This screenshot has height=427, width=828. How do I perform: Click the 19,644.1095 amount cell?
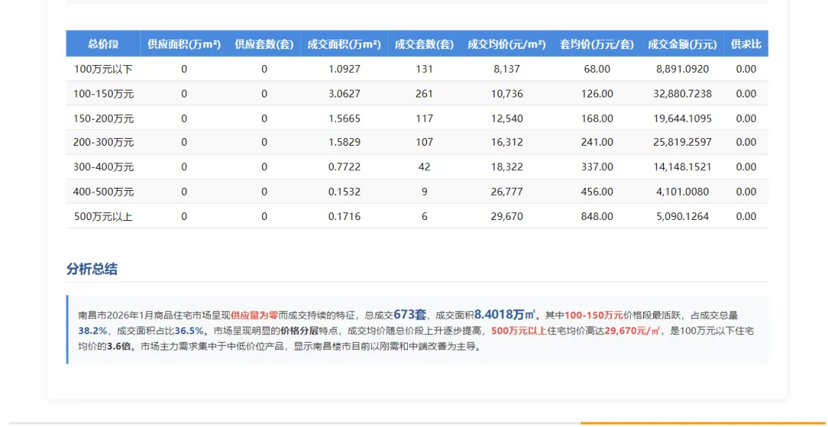click(x=683, y=119)
